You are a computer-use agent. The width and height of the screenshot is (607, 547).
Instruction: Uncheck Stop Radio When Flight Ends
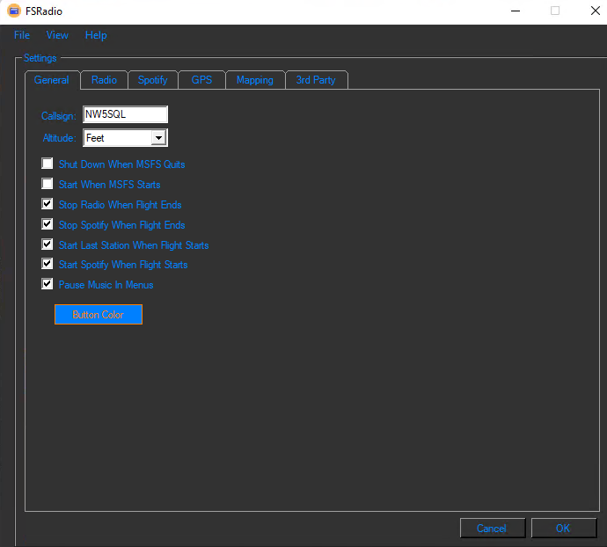pyautogui.click(x=48, y=204)
